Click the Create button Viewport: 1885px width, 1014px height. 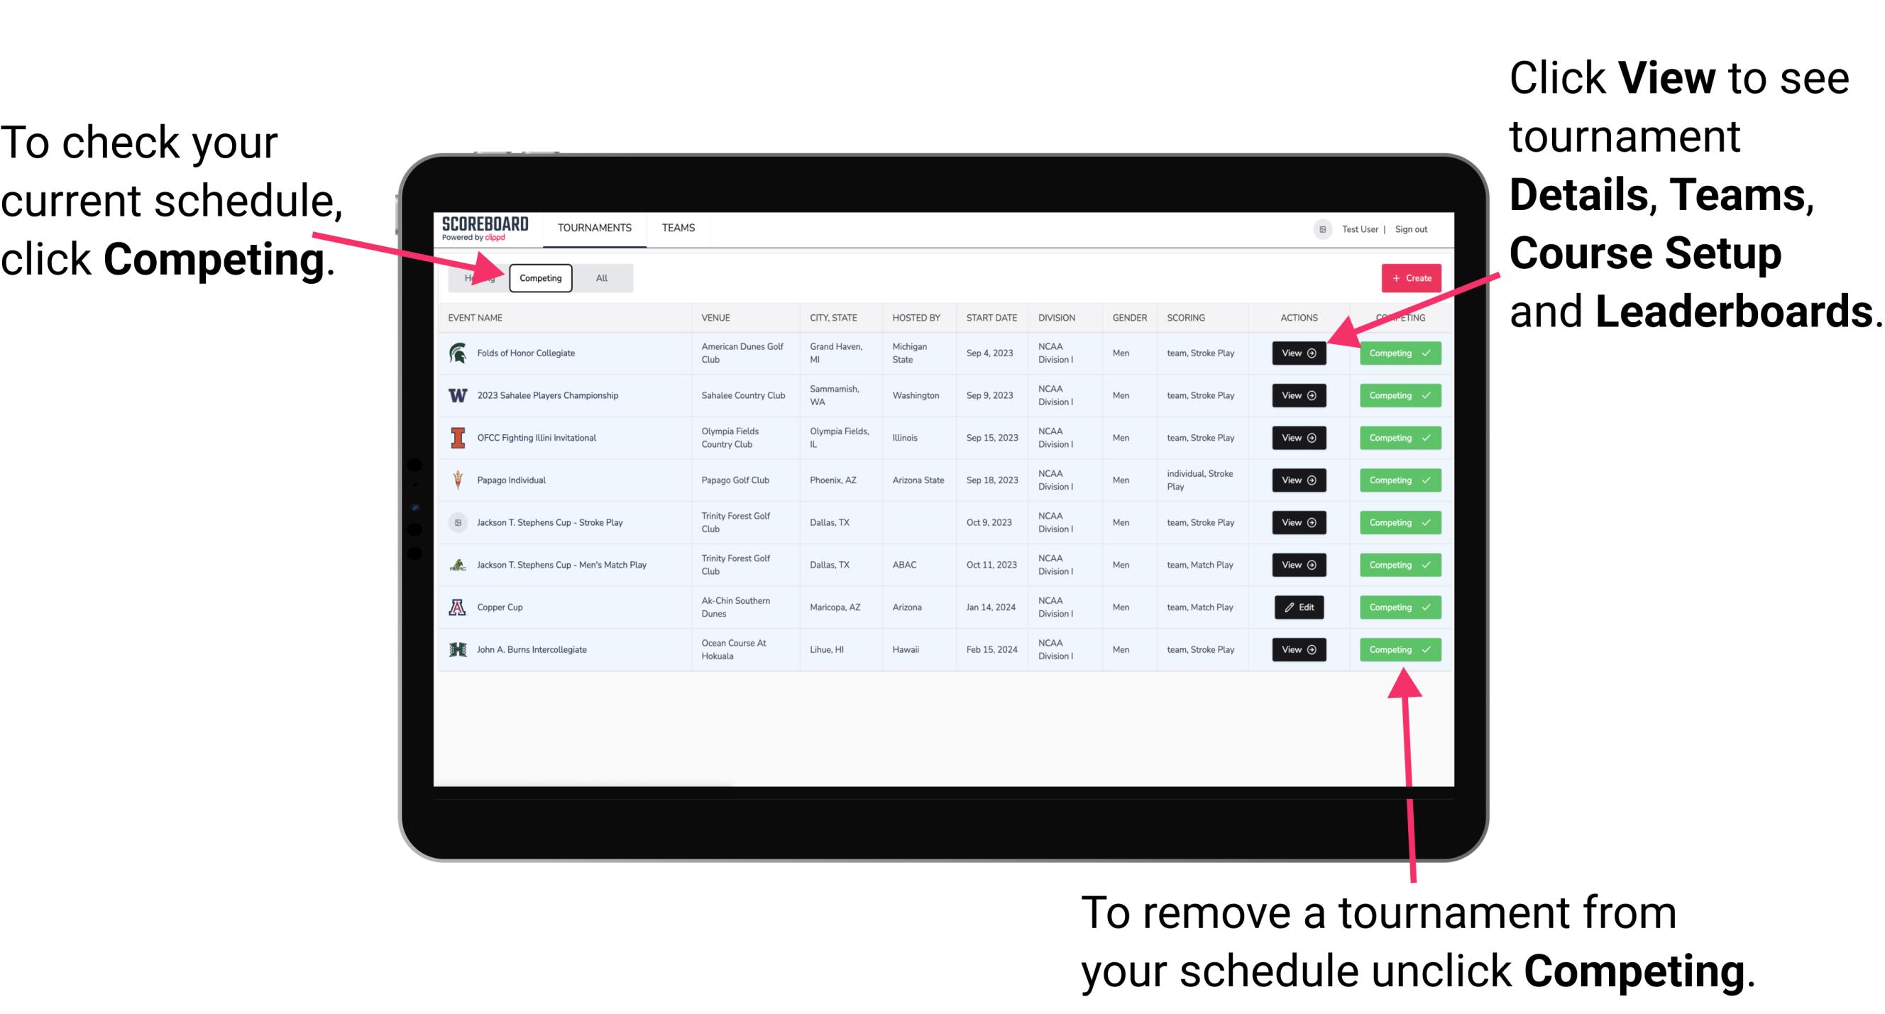point(1409,277)
